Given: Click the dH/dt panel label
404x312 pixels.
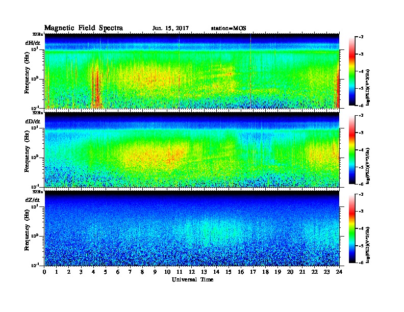Looking at the screenshot, I should click(x=33, y=43).
